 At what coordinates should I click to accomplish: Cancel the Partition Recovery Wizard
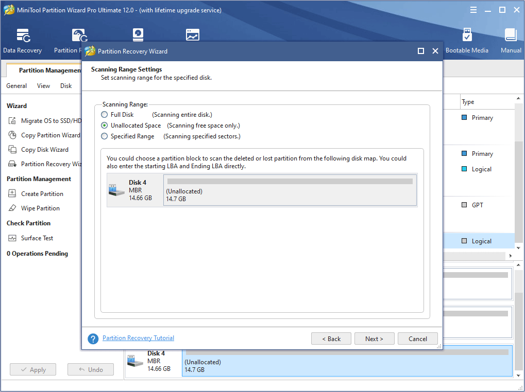pos(417,338)
